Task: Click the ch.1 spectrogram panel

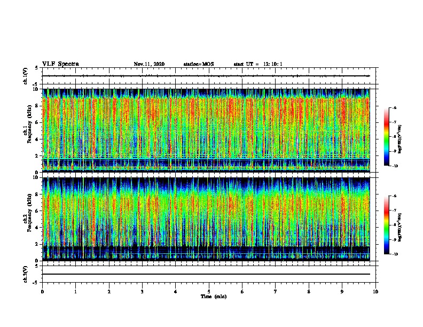Action: 206,130
